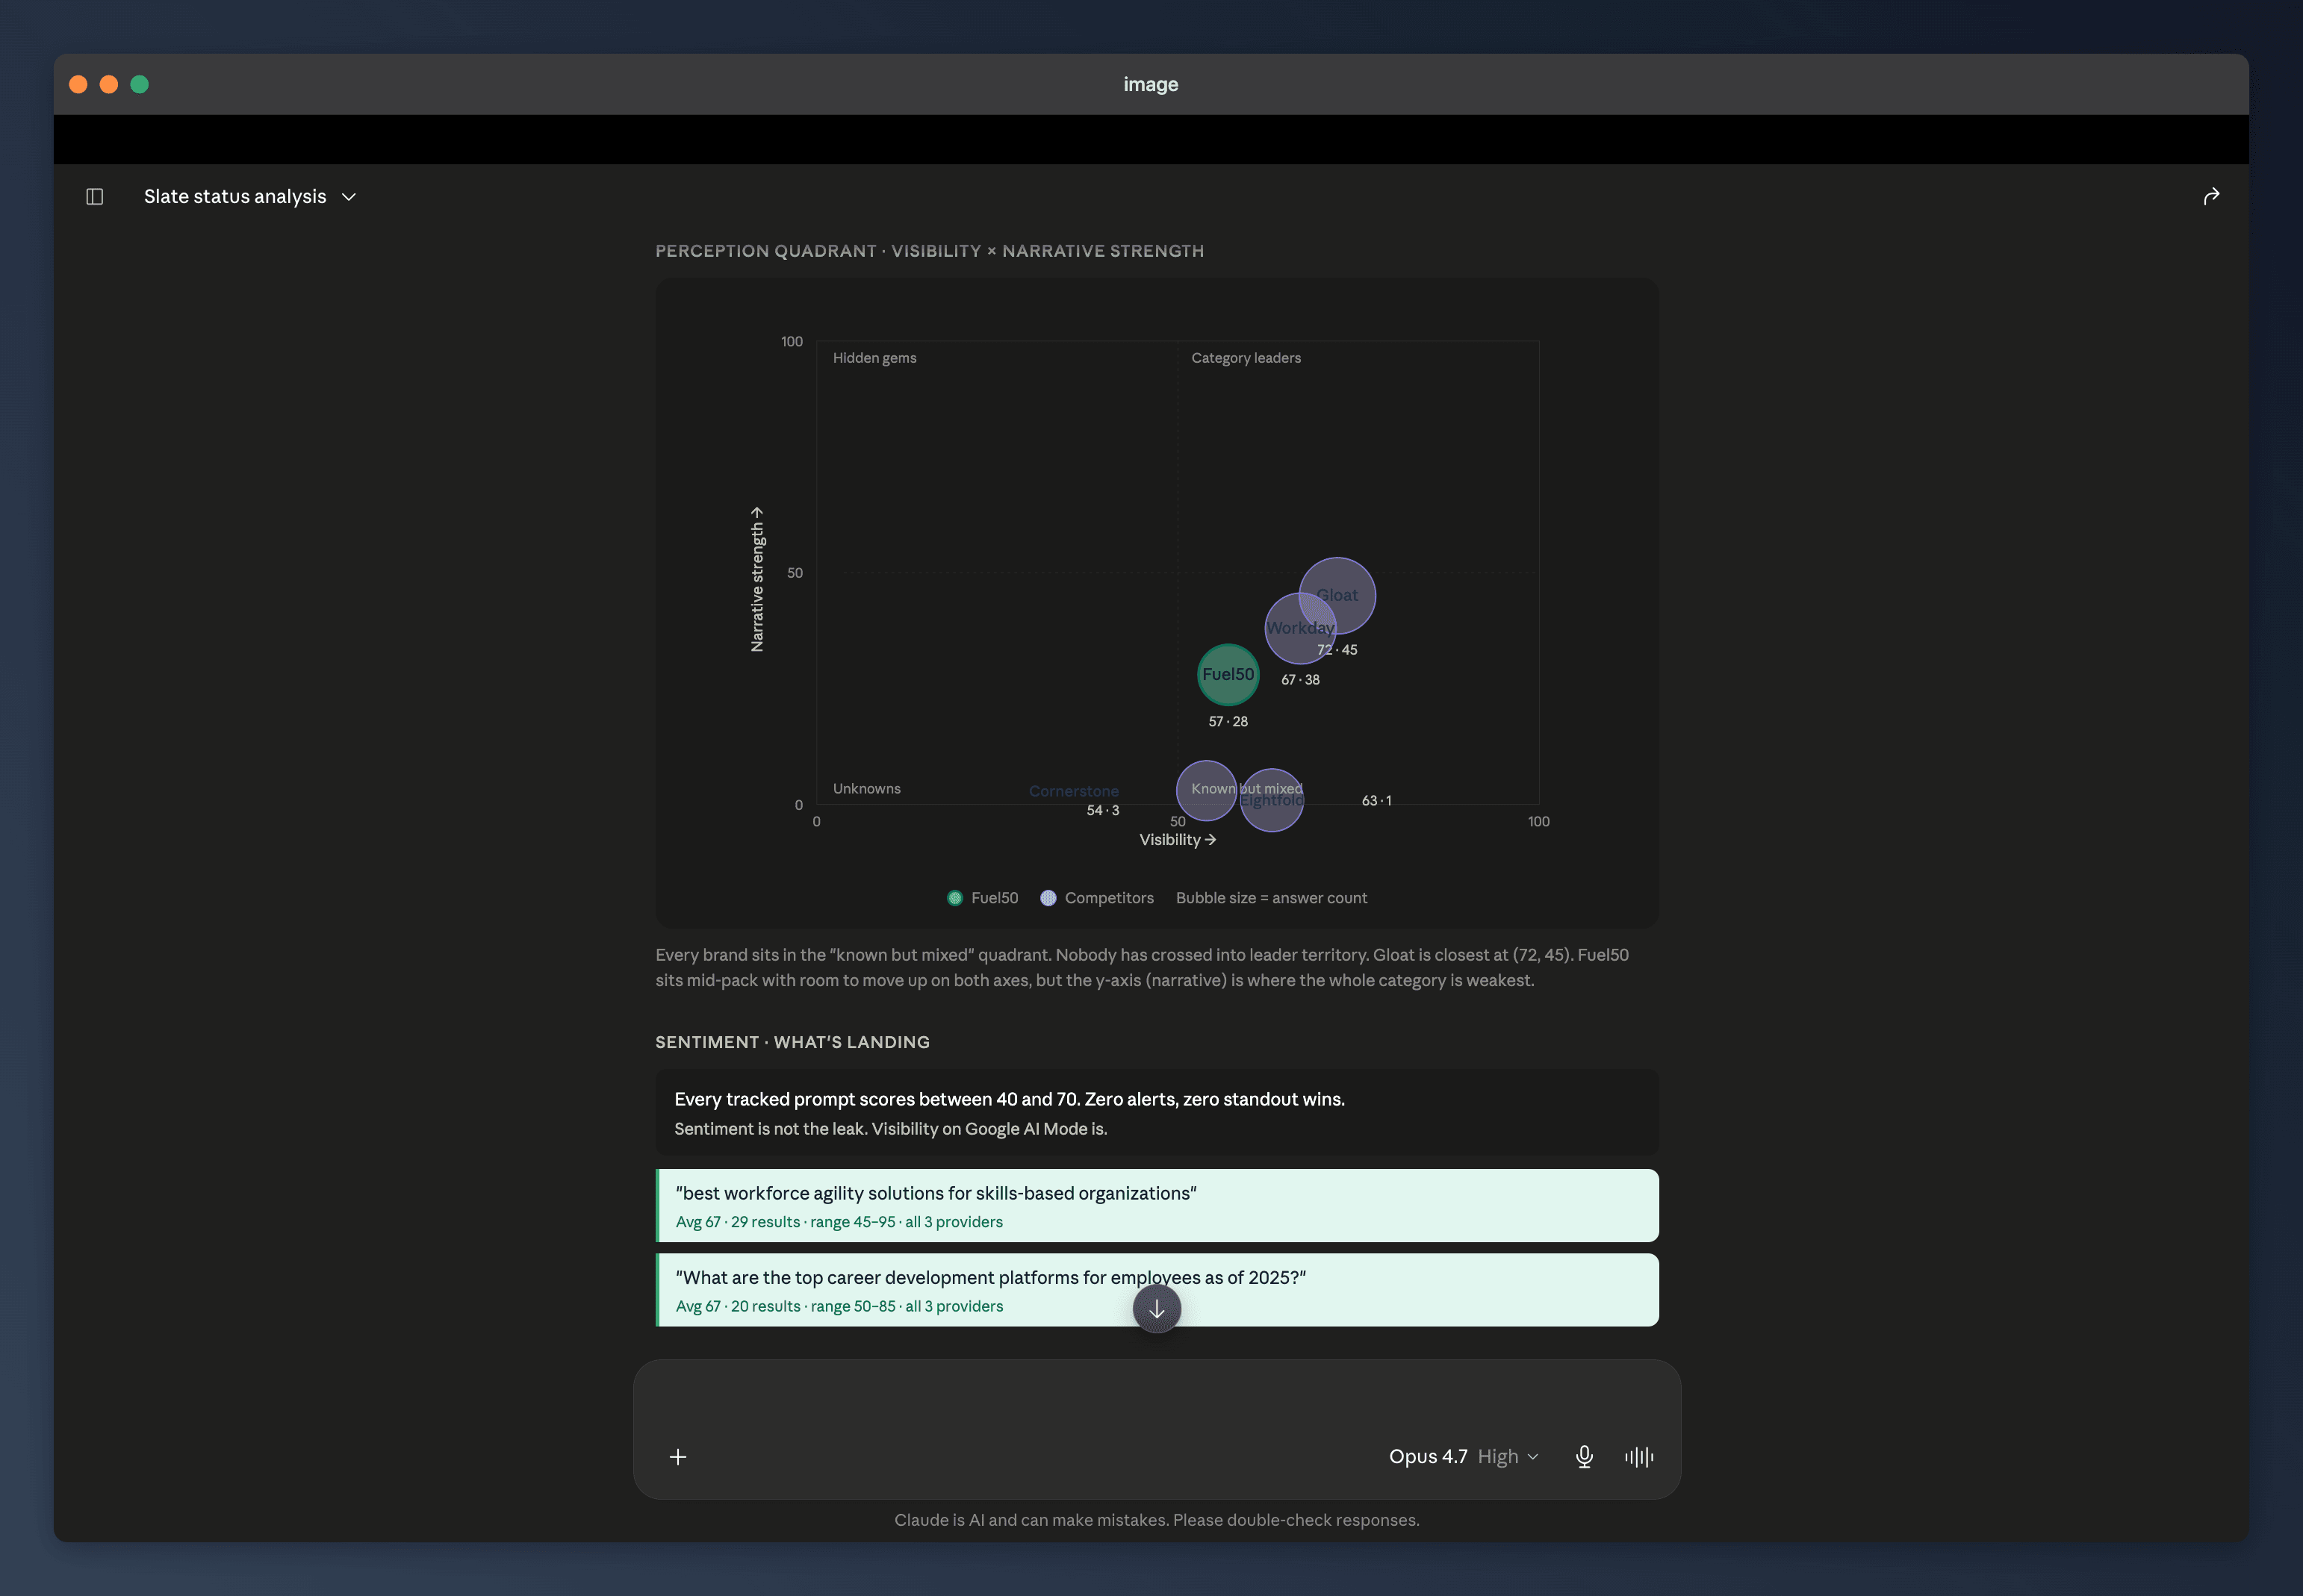Click the green window zoom button
Image resolution: width=2303 pixels, height=1596 pixels.
[140, 84]
